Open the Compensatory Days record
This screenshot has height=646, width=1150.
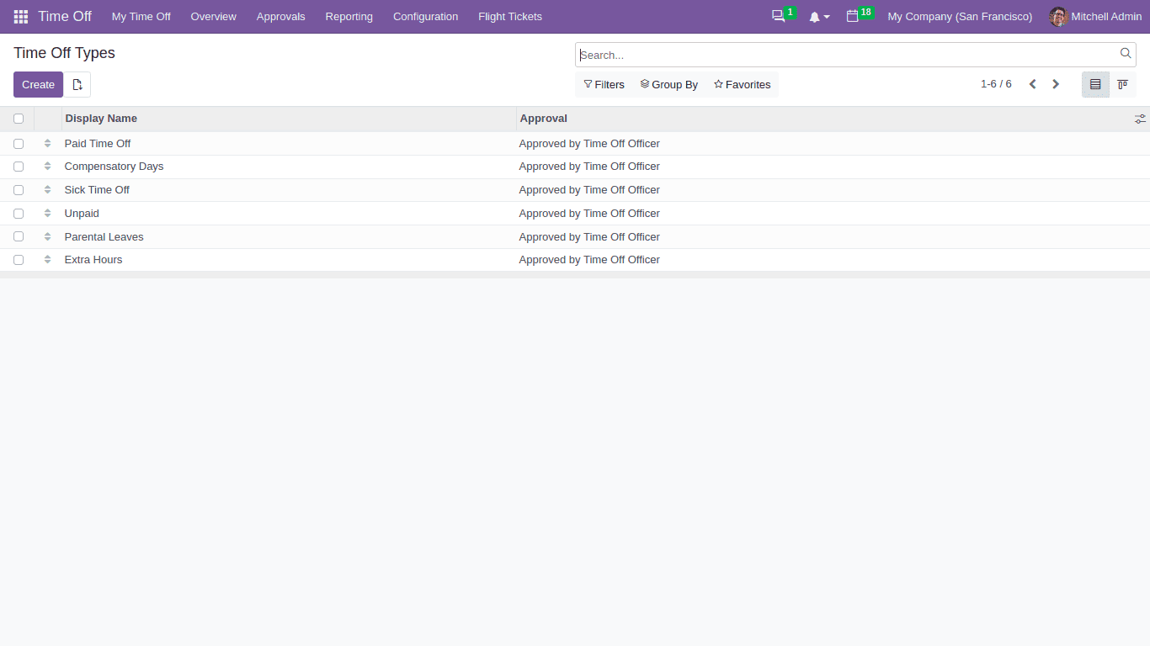click(114, 166)
